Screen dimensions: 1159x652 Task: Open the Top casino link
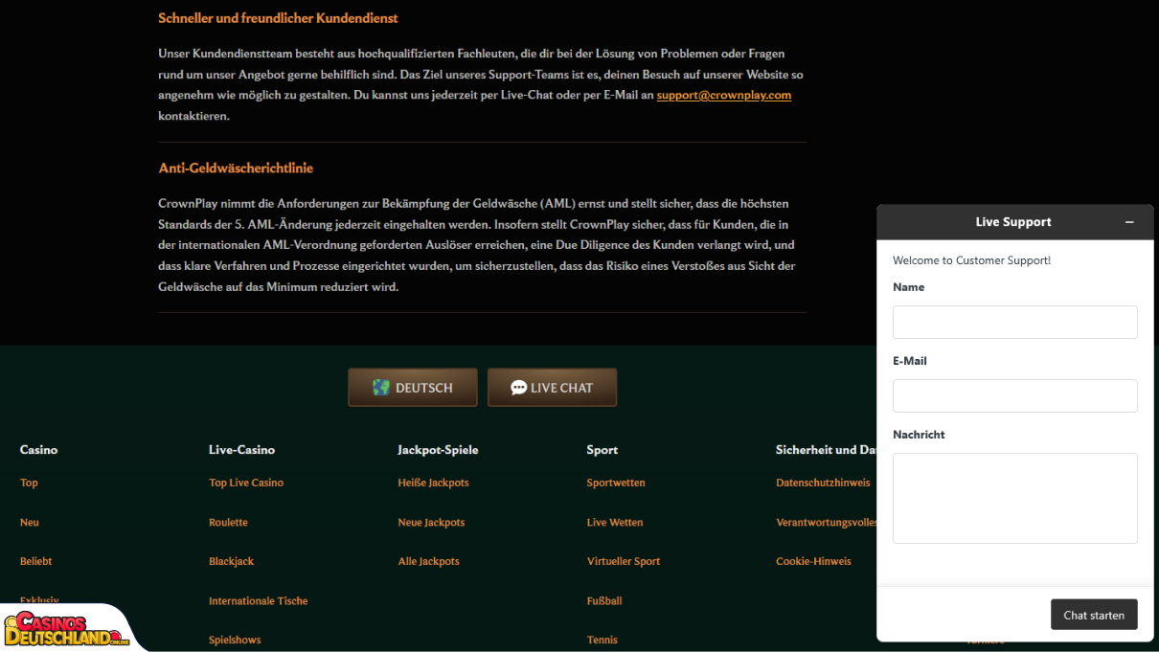coord(29,483)
